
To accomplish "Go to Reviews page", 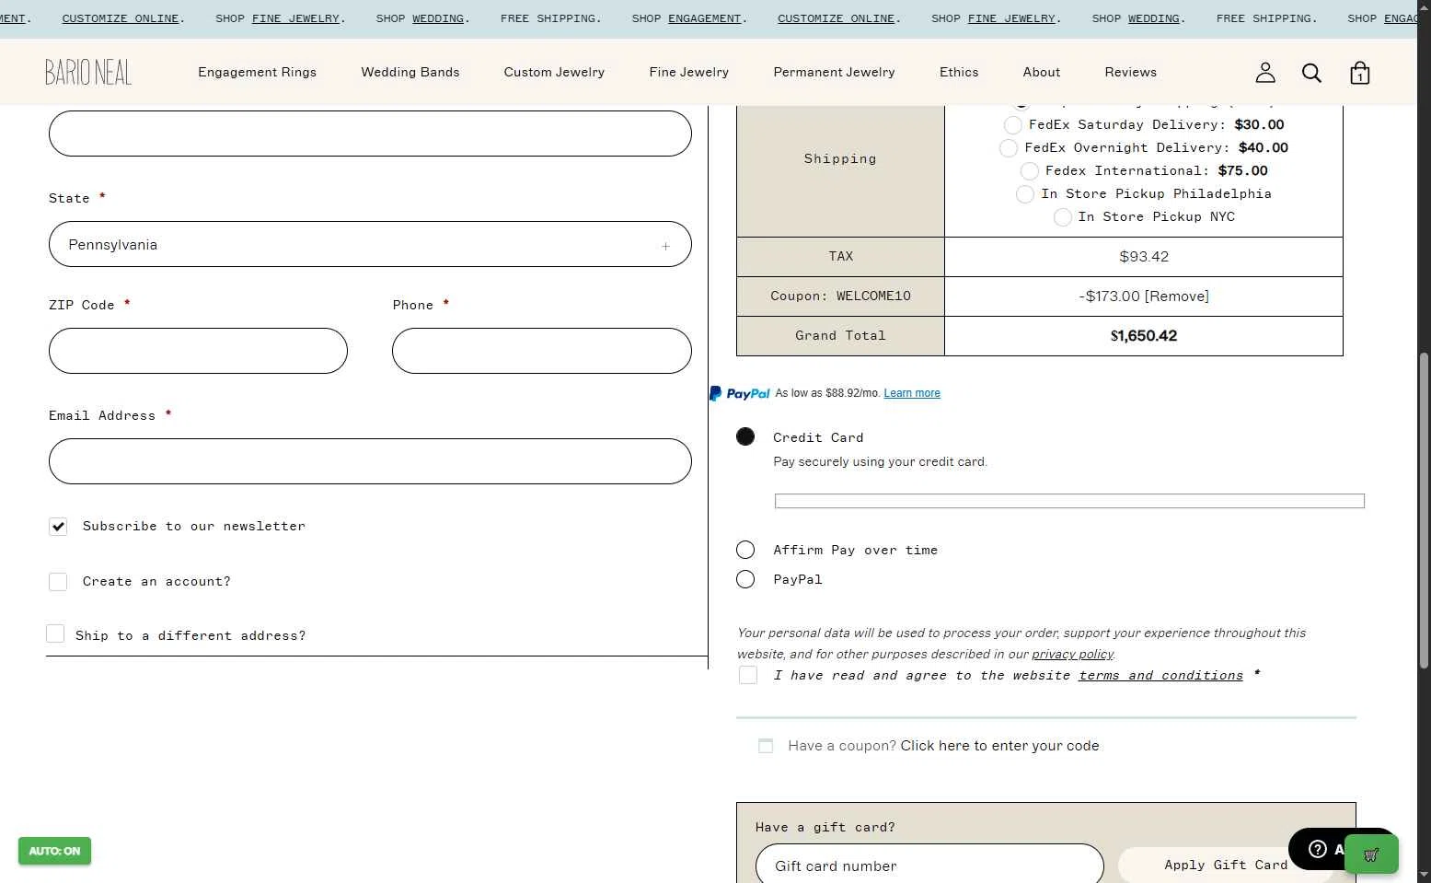I will click(x=1130, y=72).
